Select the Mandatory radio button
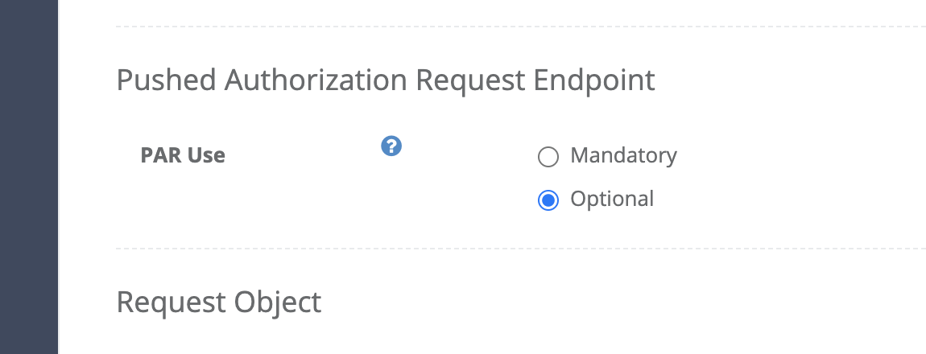 (x=548, y=158)
